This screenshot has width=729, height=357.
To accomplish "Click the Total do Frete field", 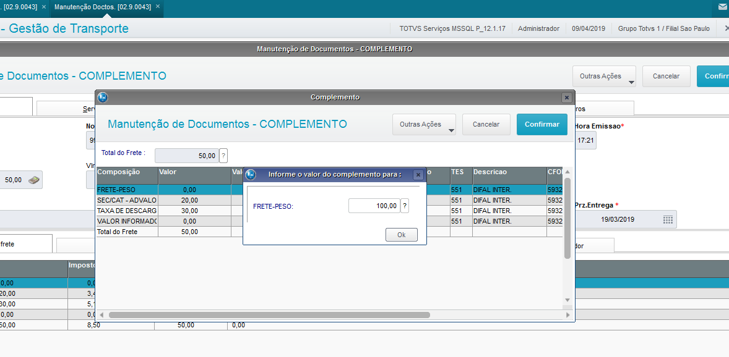I will (x=186, y=156).
